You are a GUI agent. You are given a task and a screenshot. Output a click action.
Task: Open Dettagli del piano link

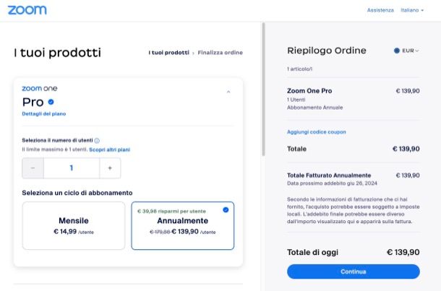(44, 114)
